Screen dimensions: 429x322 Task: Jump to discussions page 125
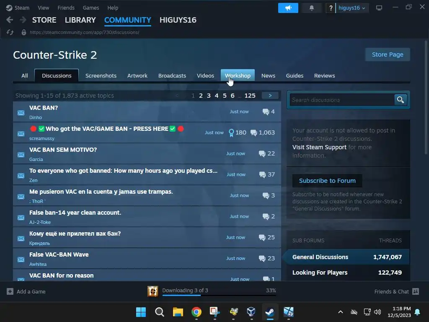pos(250,96)
